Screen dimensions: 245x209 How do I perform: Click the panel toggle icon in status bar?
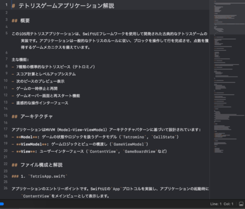241,204
